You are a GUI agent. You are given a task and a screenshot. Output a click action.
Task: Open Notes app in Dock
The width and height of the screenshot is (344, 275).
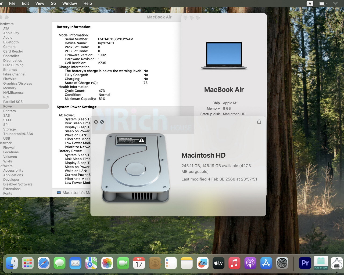point(187,263)
